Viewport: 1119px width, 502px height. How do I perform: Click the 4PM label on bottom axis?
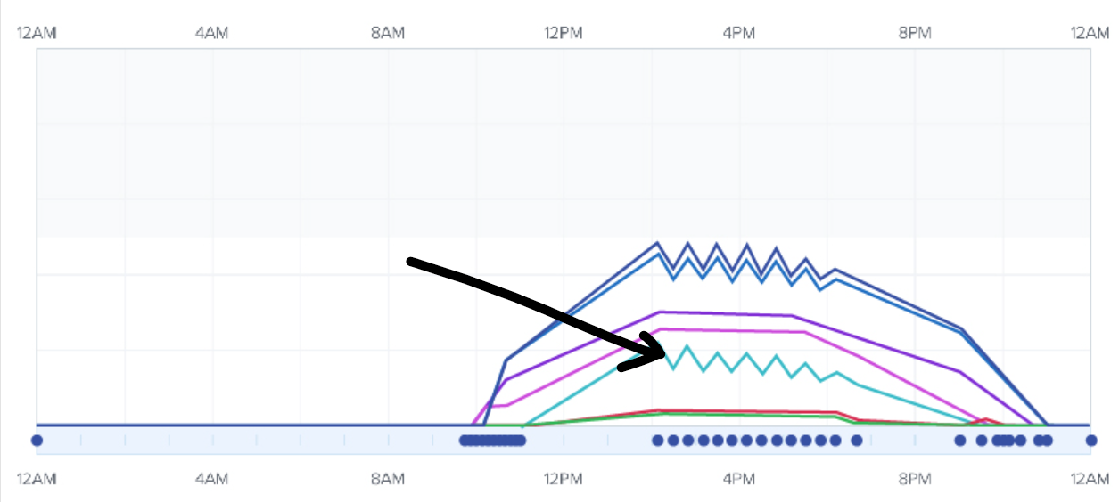pyautogui.click(x=738, y=480)
